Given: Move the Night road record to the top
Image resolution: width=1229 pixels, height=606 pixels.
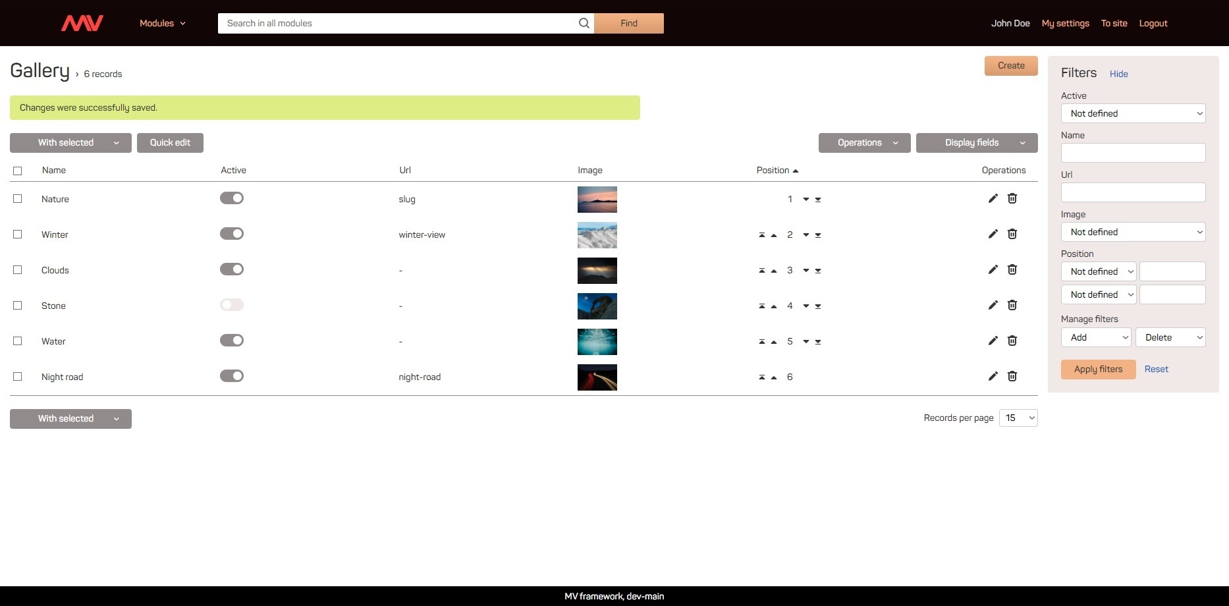Looking at the screenshot, I should click(762, 377).
